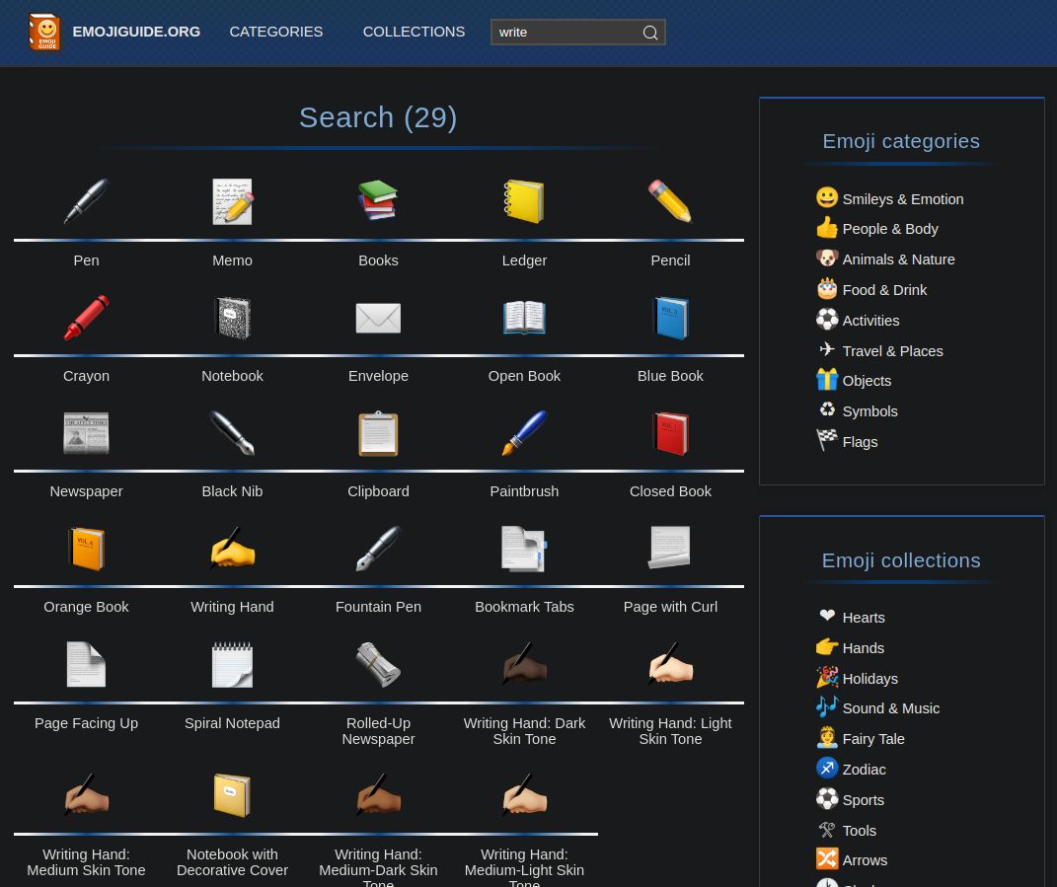Open Writing Hand: Dark Skin Tone emoji
The image size is (1057, 887).
[x=524, y=664]
